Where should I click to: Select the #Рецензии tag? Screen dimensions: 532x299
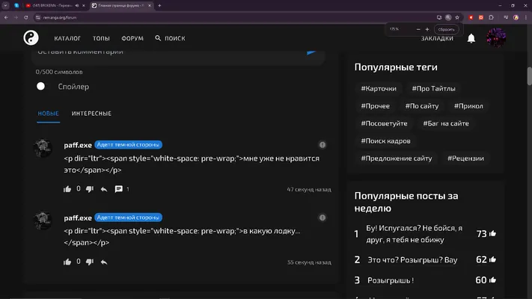click(465, 158)
